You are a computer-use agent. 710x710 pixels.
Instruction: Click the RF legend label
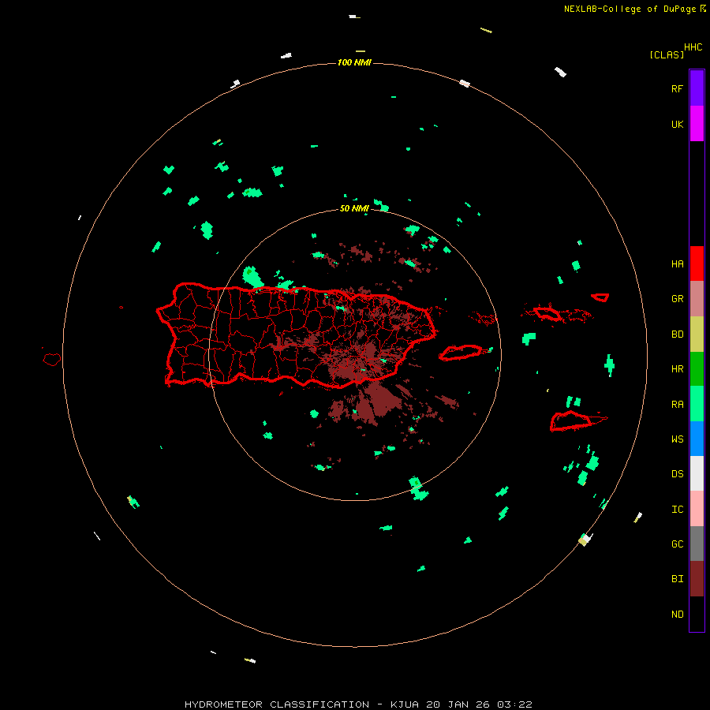click(x=677, y=88)
